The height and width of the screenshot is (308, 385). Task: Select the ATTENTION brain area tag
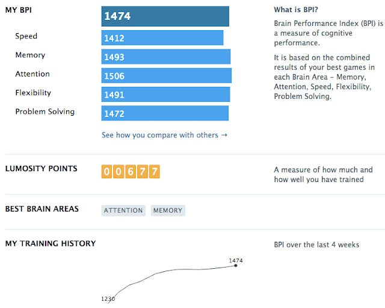click(123, 210)
